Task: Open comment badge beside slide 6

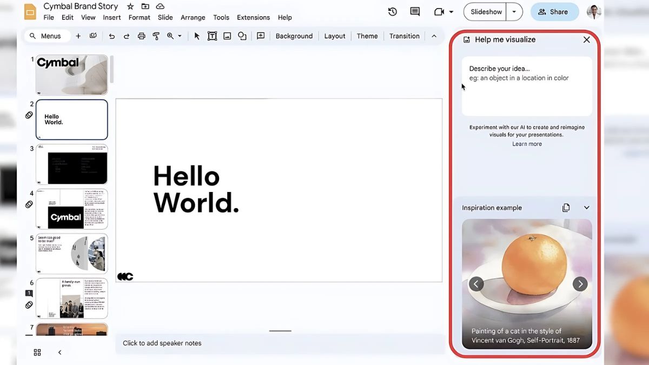Action: point(29,293)
